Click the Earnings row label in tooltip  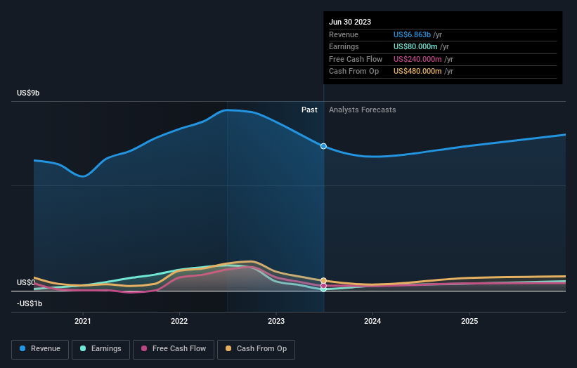[x=344, y=46]
